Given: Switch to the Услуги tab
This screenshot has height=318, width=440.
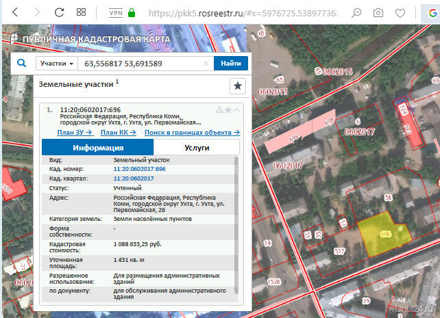Looking at the screenshot, I should (197, 148).
